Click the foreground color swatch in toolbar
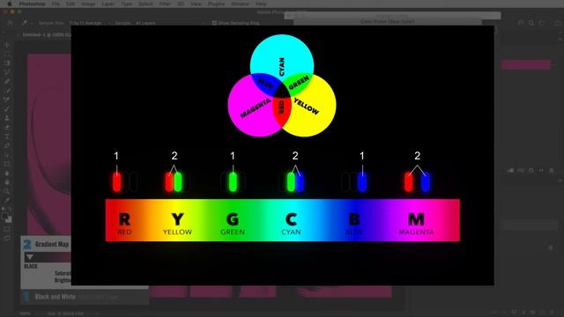 (4, 216)
